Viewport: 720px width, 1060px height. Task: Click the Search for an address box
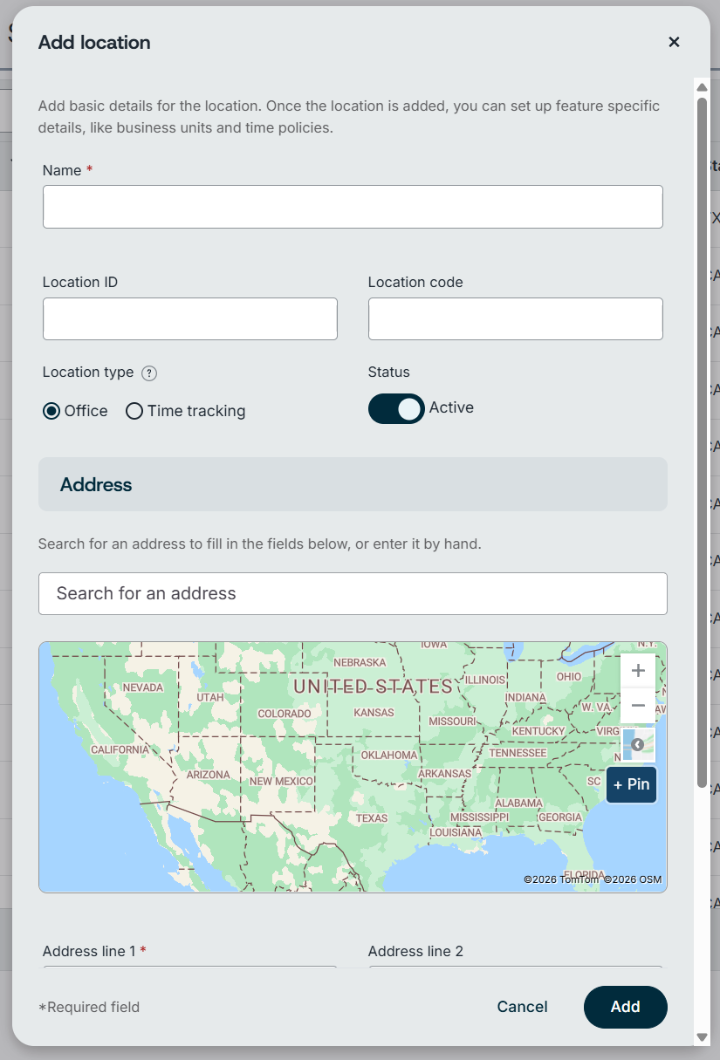(x=353, y=593)
